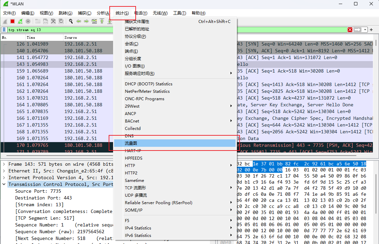
Task: Click the open capture file folder icon
Action: (38, 22)
